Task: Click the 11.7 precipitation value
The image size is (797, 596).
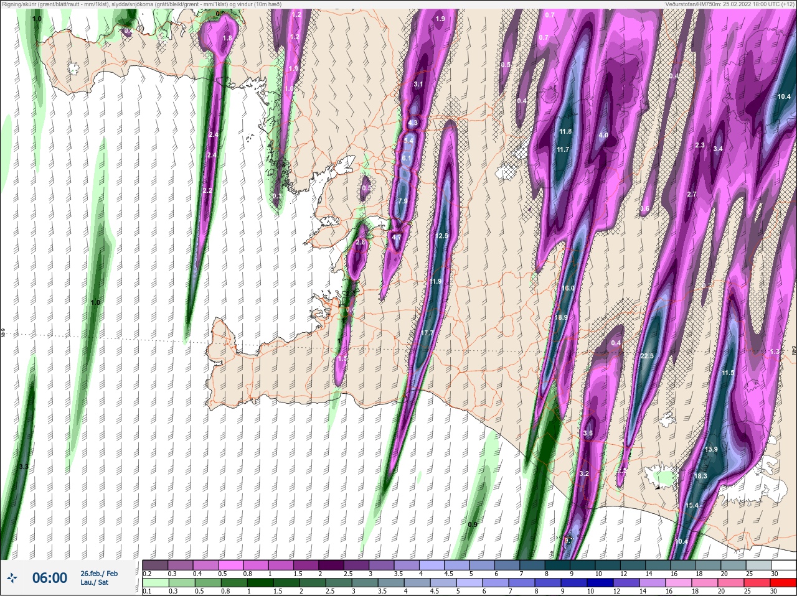Action: [x=563, y=149]
